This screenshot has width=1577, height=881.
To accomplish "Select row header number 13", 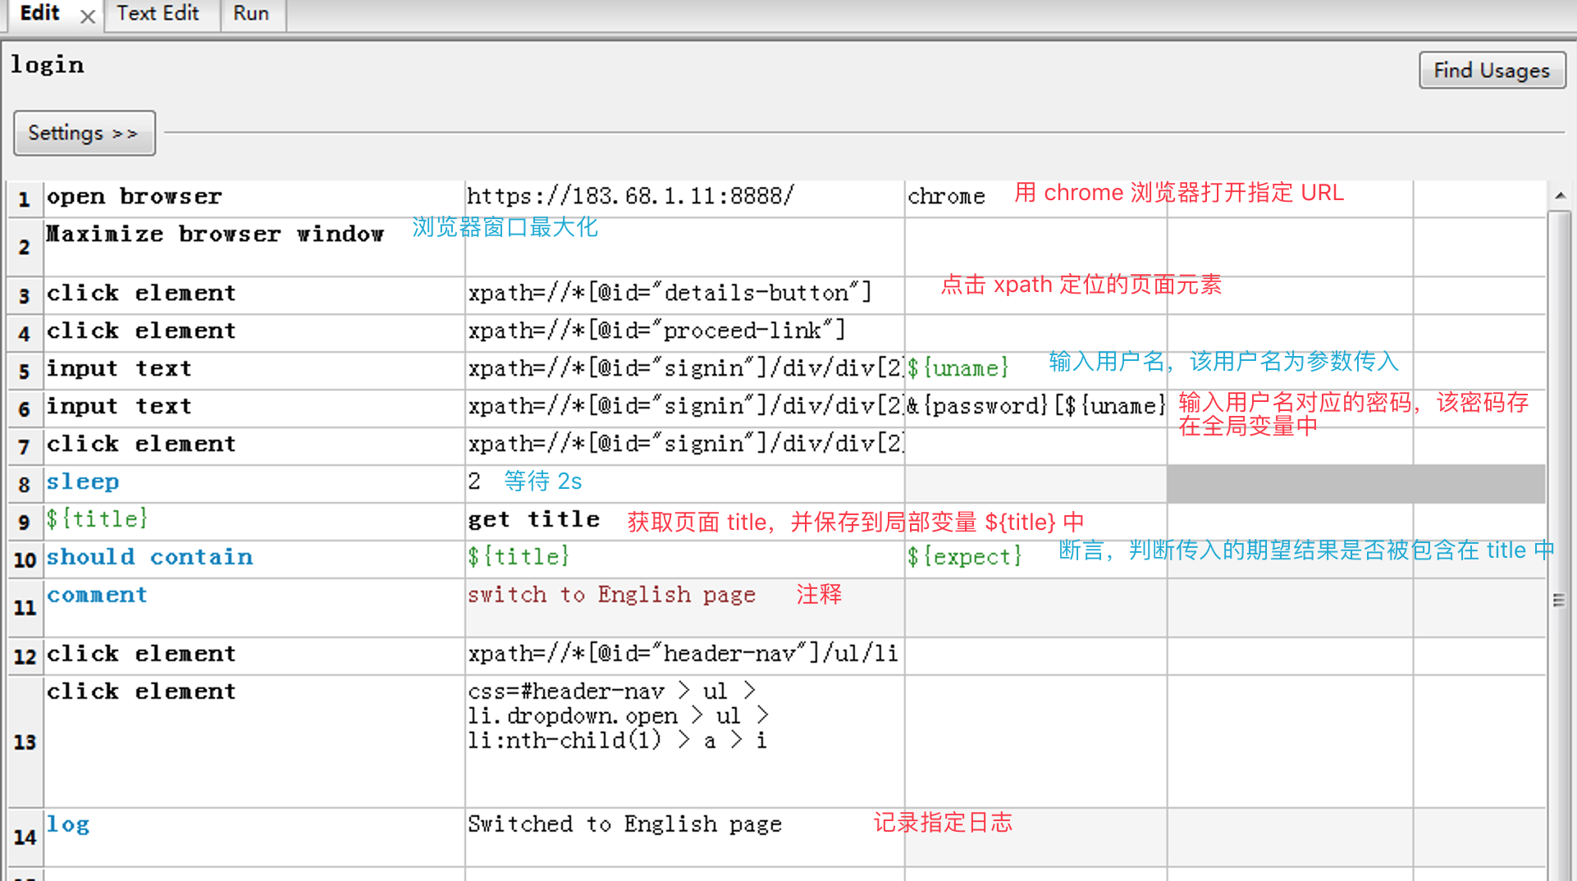I will pos(25,742).
